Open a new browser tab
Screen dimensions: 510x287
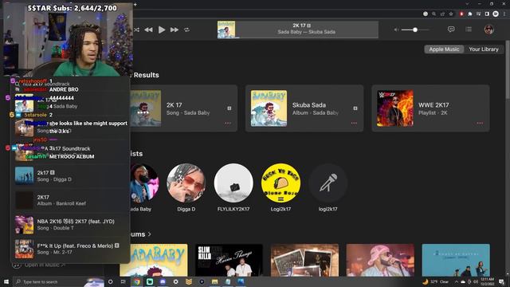tap(135, 4)
